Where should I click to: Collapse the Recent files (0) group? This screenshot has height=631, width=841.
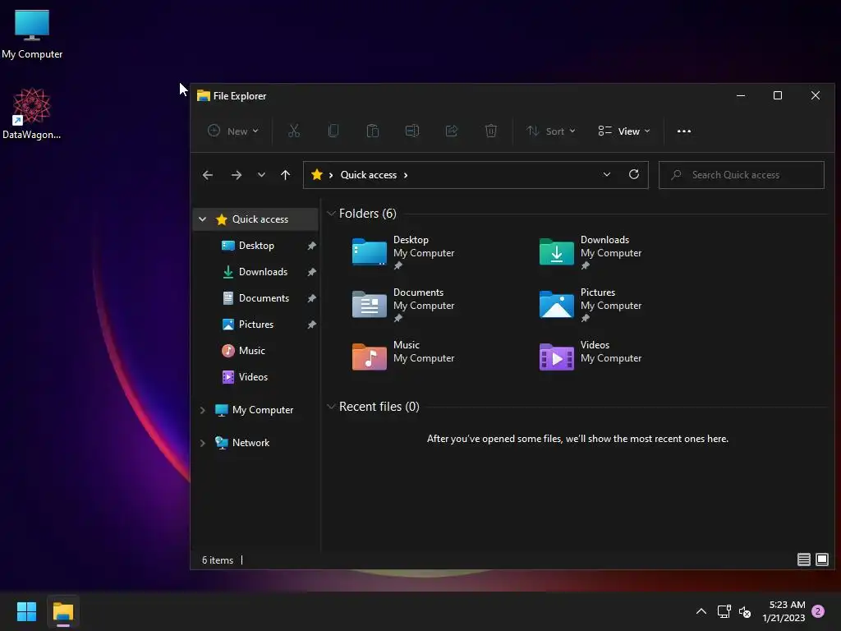pos(331,407)
